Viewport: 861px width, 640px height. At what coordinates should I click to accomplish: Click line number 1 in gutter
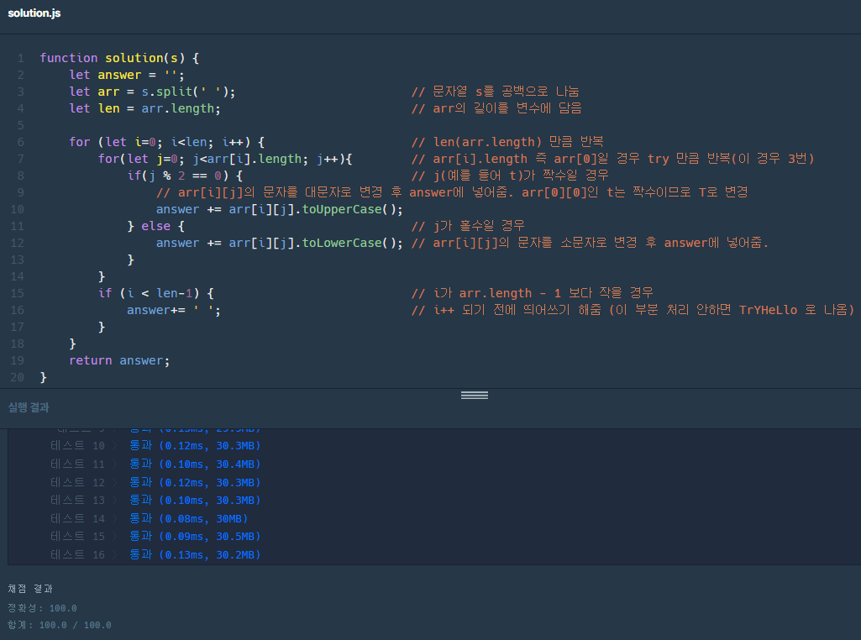20,58
